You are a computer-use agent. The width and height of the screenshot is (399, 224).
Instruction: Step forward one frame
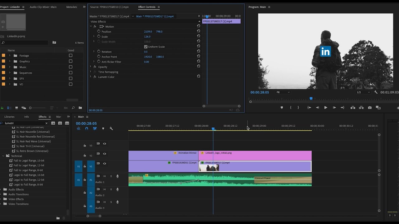point(334,108)
